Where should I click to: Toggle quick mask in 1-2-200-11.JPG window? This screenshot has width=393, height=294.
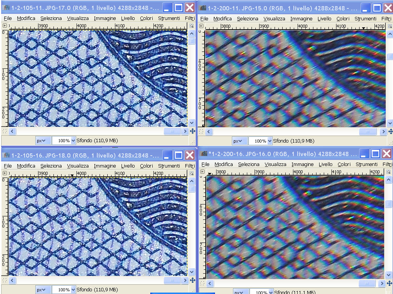click(201, 131)
